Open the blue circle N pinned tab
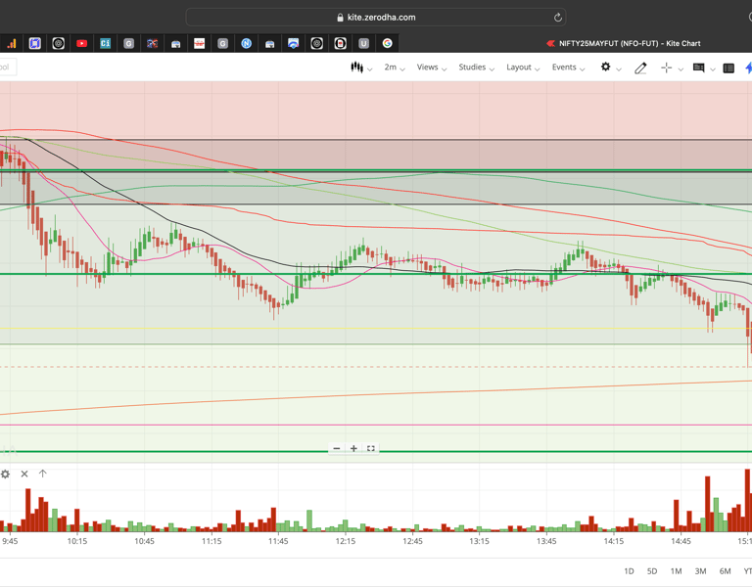The height and width of the screenshot is (587, 752). pos(246,44)
